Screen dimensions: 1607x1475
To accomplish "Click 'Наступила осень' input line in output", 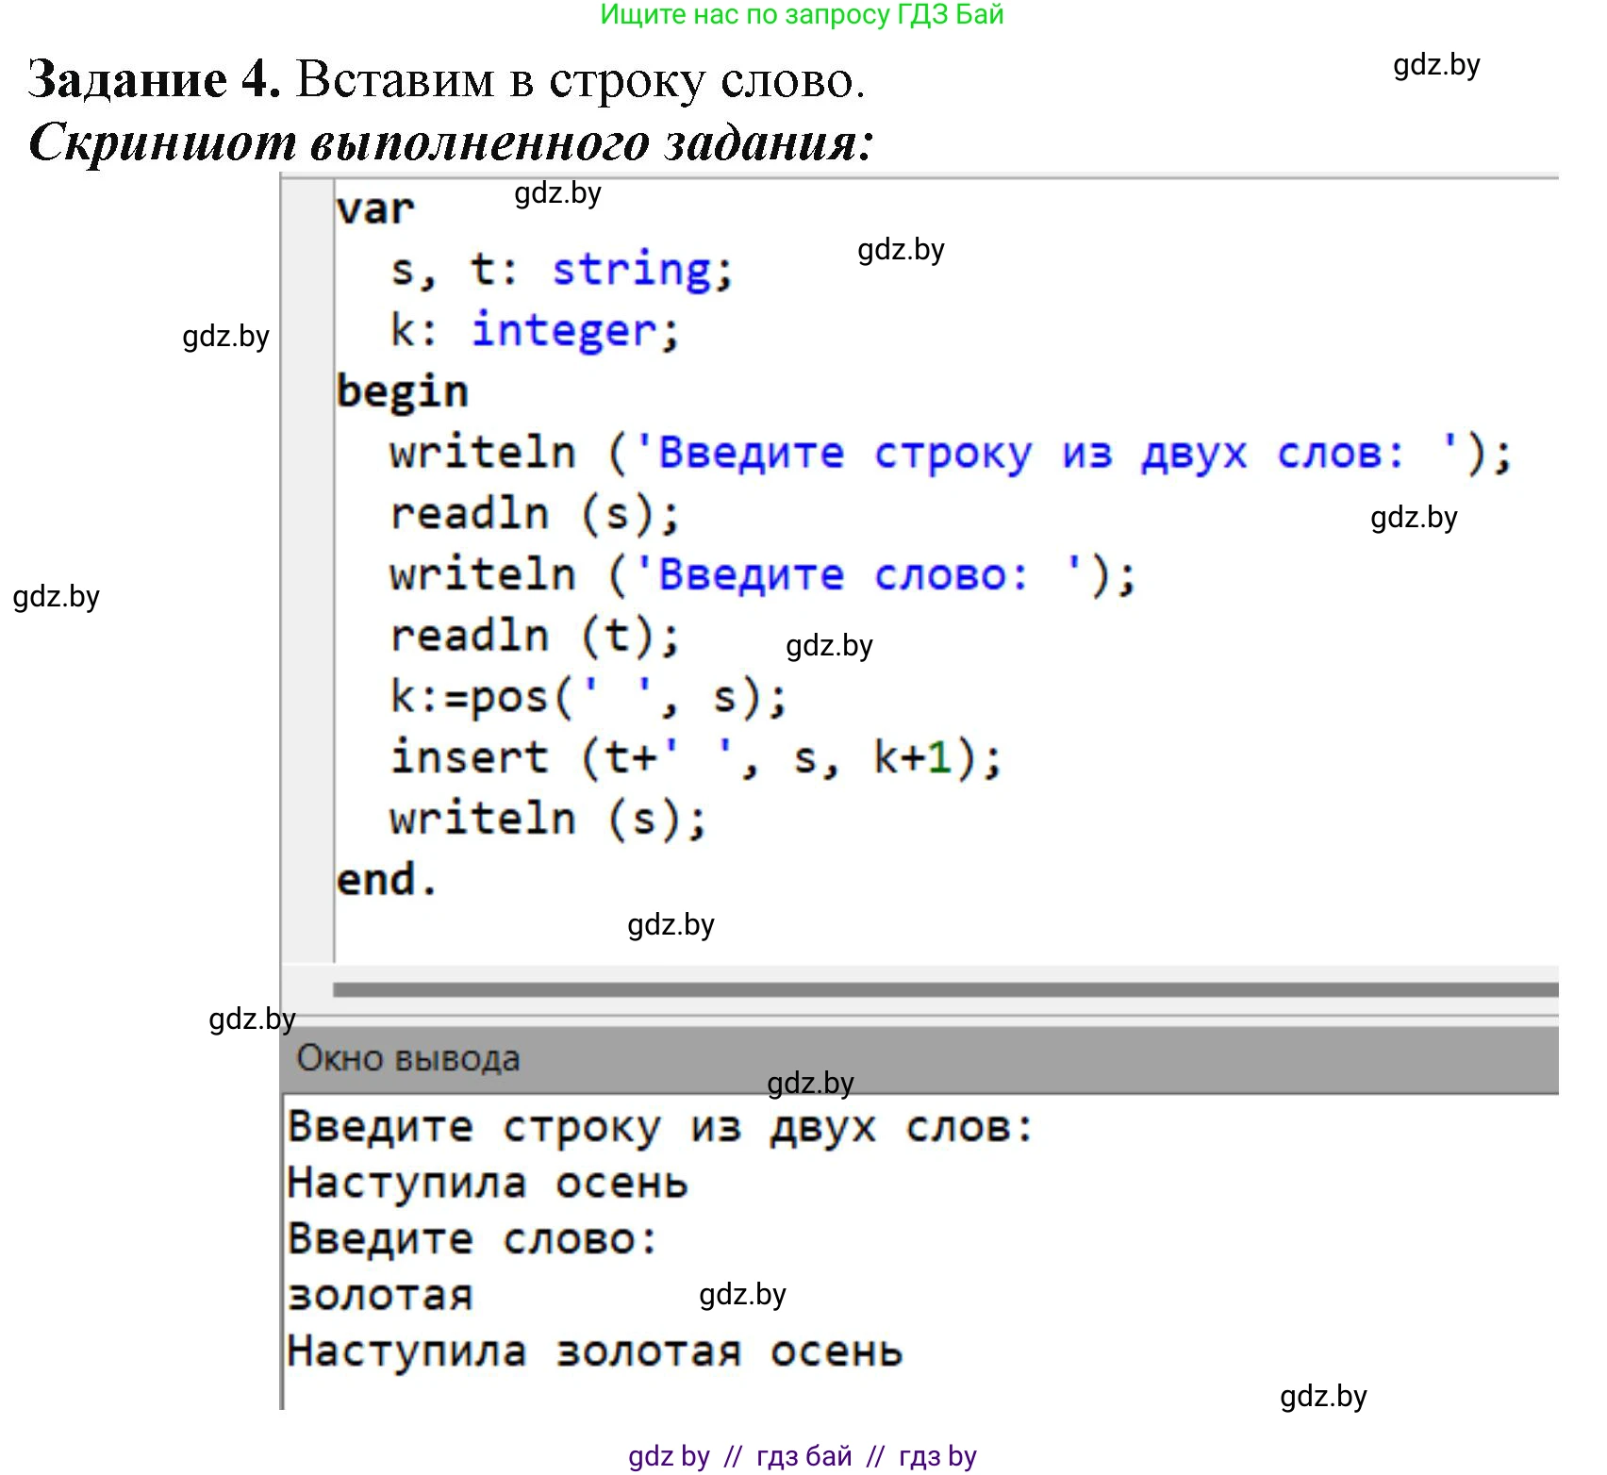I will point(488,1184).
